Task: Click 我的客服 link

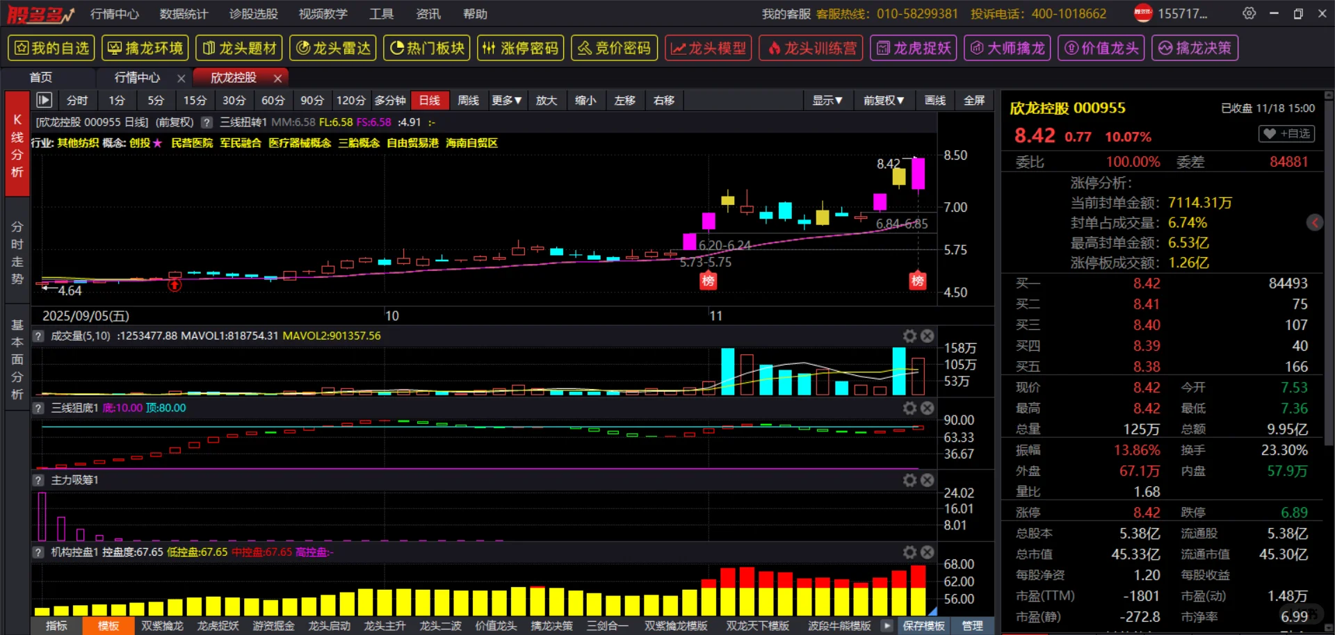Action: pyautogui.click(x=786, y=14)
